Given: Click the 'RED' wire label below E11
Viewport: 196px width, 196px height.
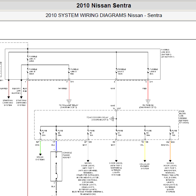Looking at the screenshot, I should click(145, 89).
